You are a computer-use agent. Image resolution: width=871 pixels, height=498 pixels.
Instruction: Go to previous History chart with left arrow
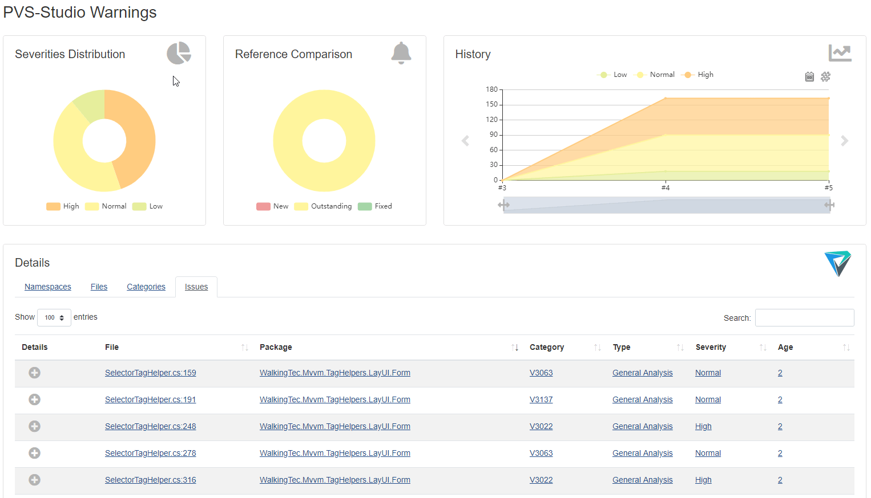tap(465, 141)
